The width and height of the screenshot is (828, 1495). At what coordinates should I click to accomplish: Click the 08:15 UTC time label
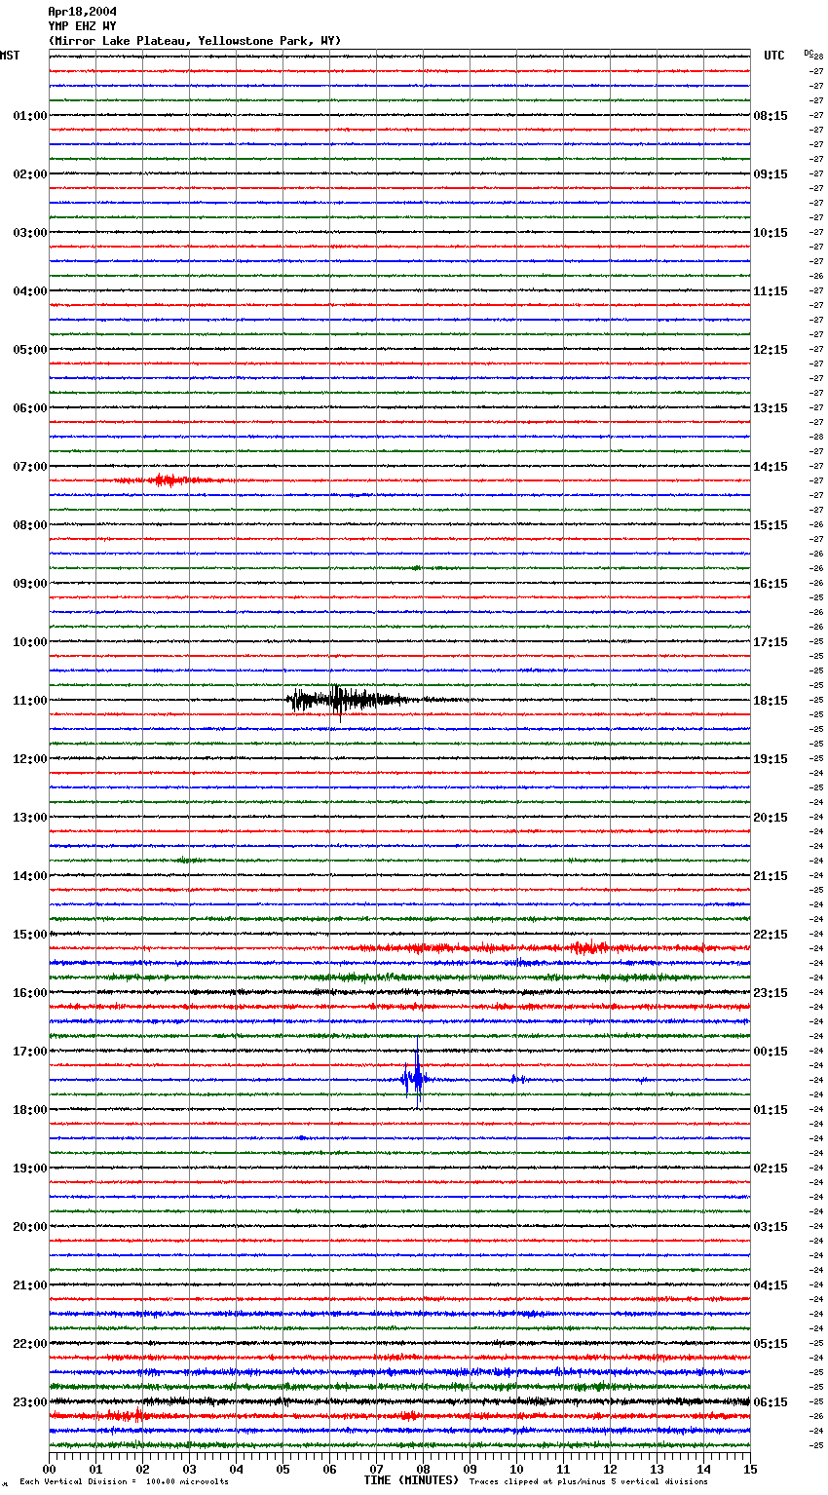tap(771, 116)
